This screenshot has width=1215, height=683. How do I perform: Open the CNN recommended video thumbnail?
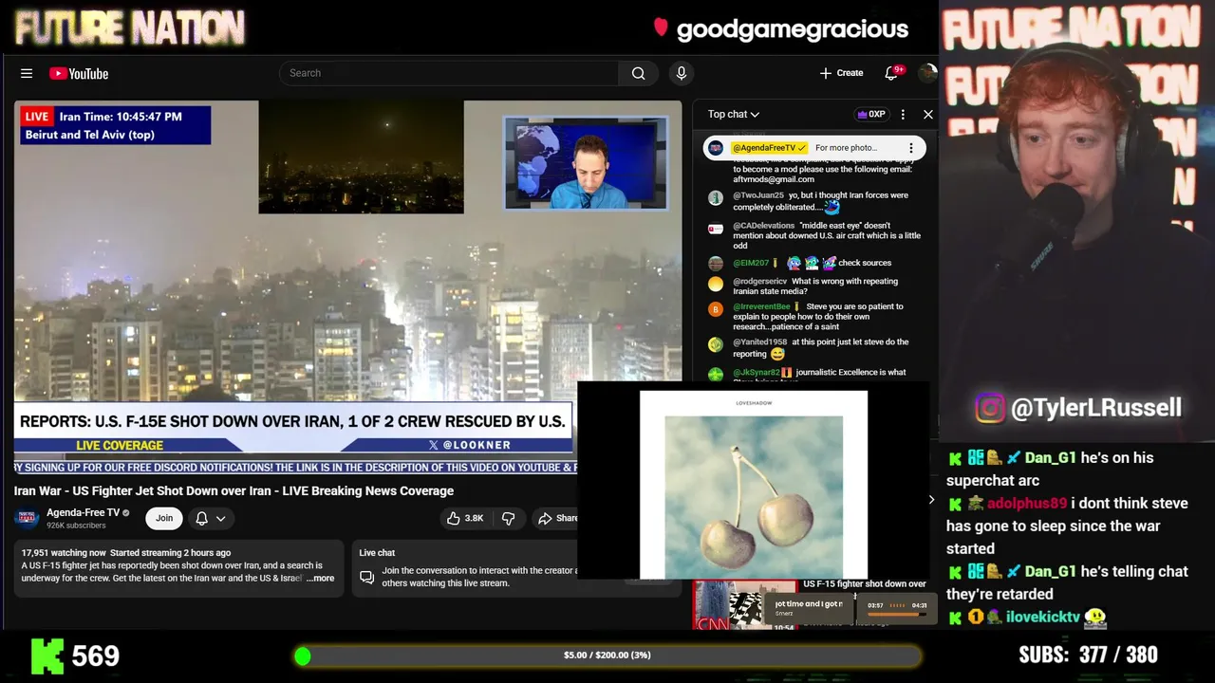744,604
